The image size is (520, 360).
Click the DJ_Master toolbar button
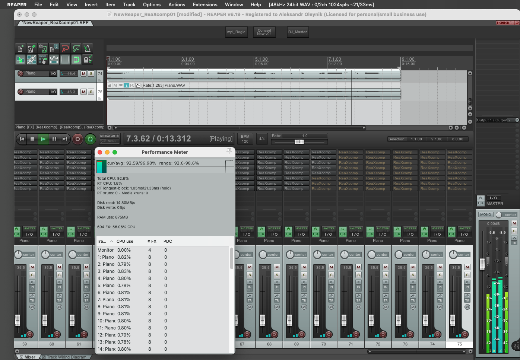click(x=298, y=32)
